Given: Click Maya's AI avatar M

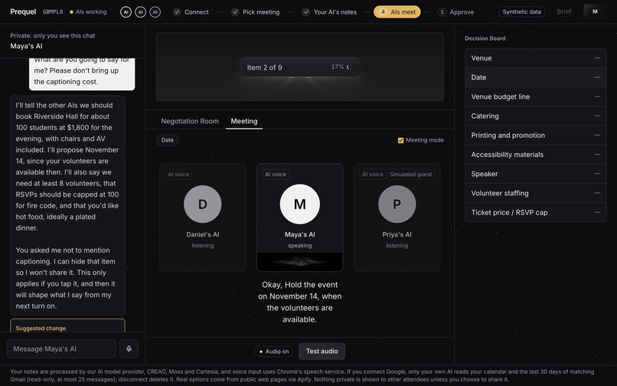Looking at the screenshot, I should coord(300,204).
